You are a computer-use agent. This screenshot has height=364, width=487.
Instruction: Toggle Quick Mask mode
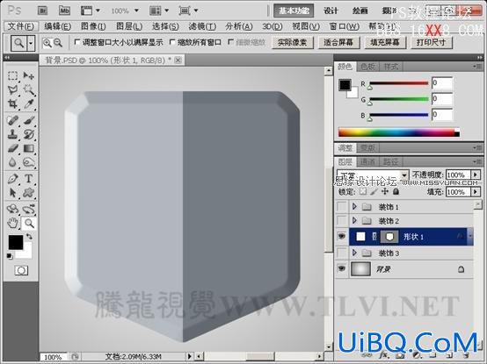point(21,270)
